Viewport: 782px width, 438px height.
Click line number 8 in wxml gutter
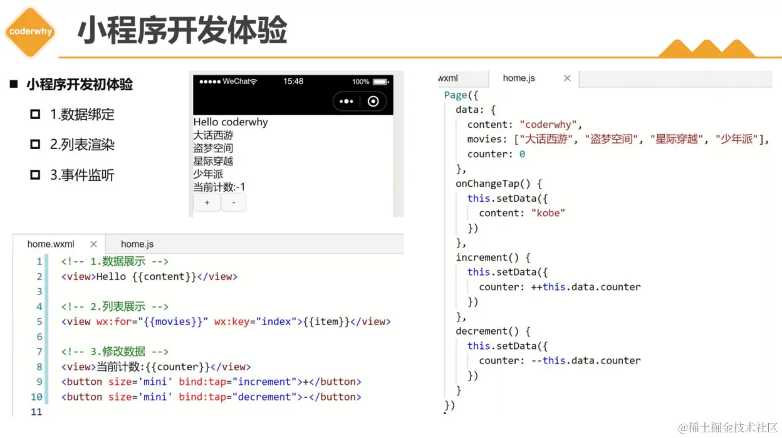[x=39, y=367]
